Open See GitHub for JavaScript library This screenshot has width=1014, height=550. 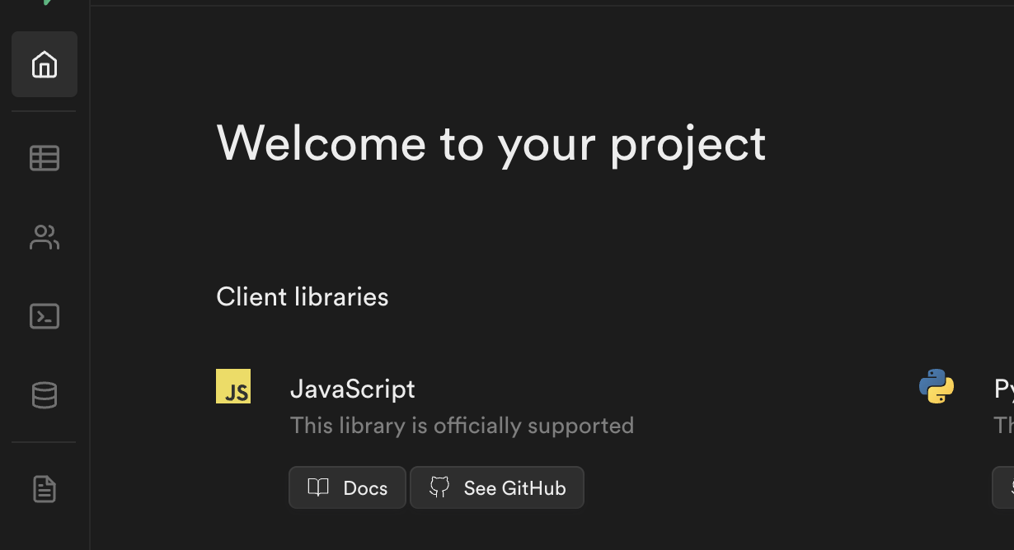coord(497,487)
